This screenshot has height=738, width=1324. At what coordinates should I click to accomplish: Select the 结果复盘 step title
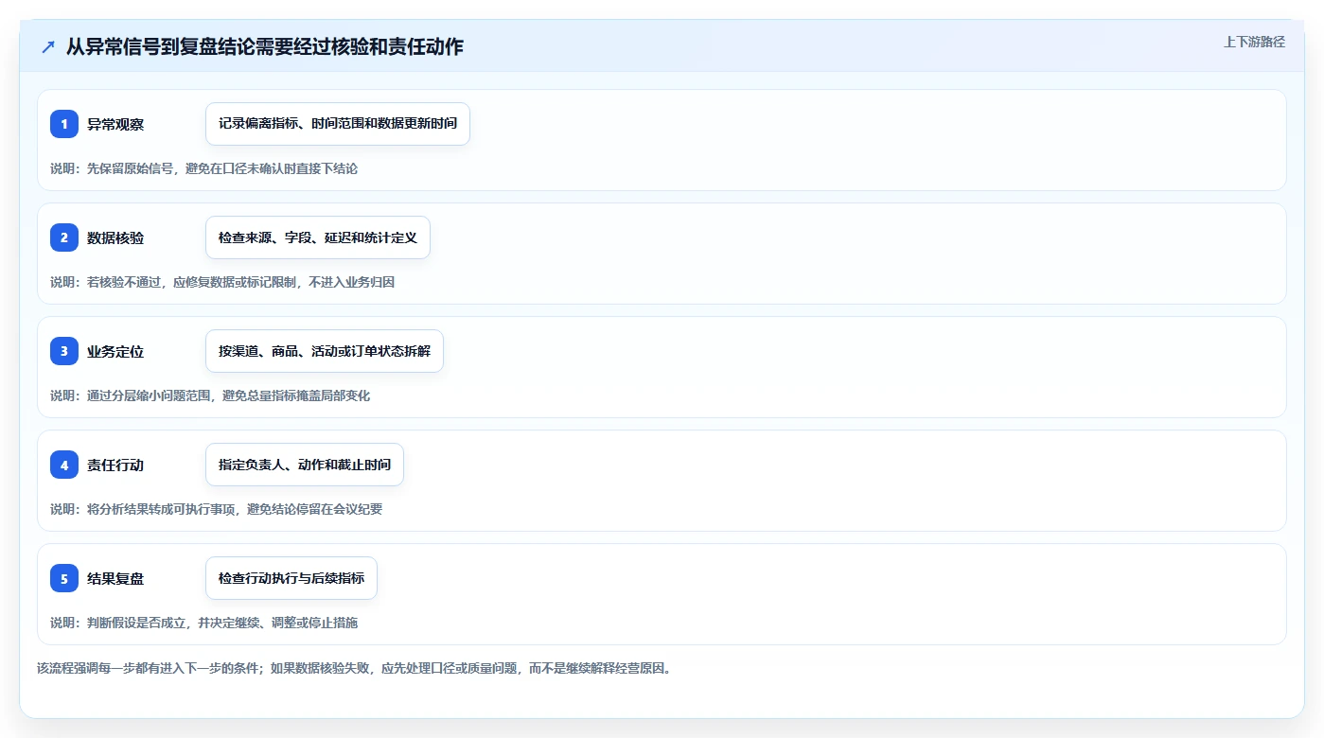click(115, 578)
